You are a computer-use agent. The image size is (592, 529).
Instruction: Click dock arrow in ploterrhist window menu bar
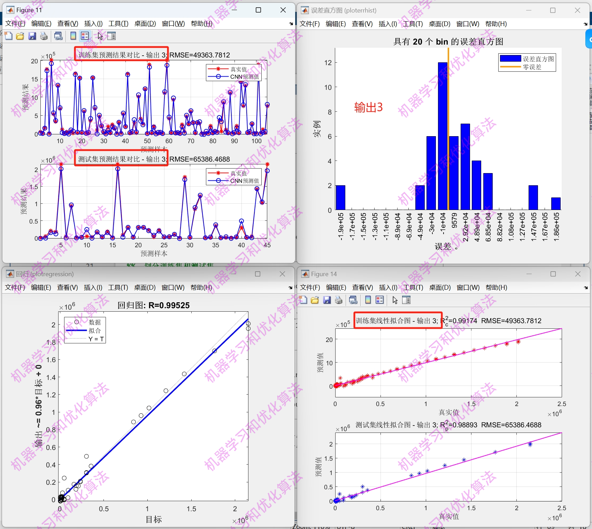click(x=586, y=24)
